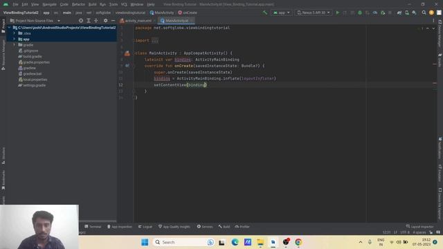Run the app with green play button
The width and height of the screenshot is (443, 249).
click(337, 12)
